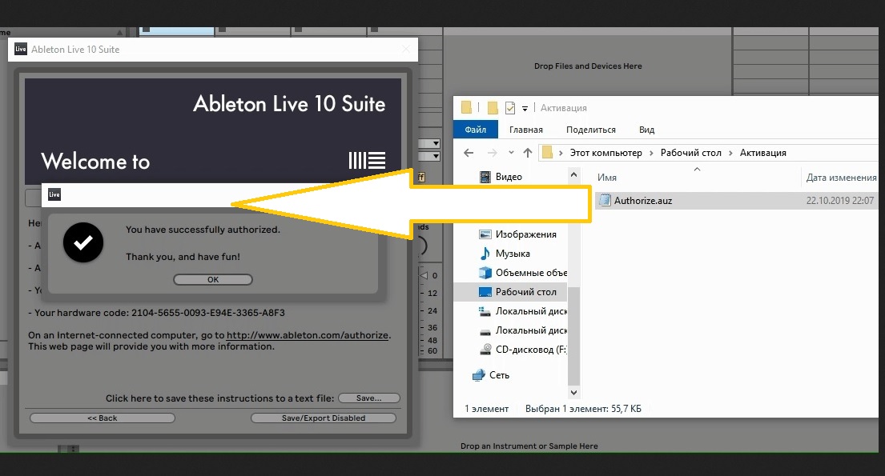
Task: Open Изображения in the navigation pane
Action: [525, 234]
